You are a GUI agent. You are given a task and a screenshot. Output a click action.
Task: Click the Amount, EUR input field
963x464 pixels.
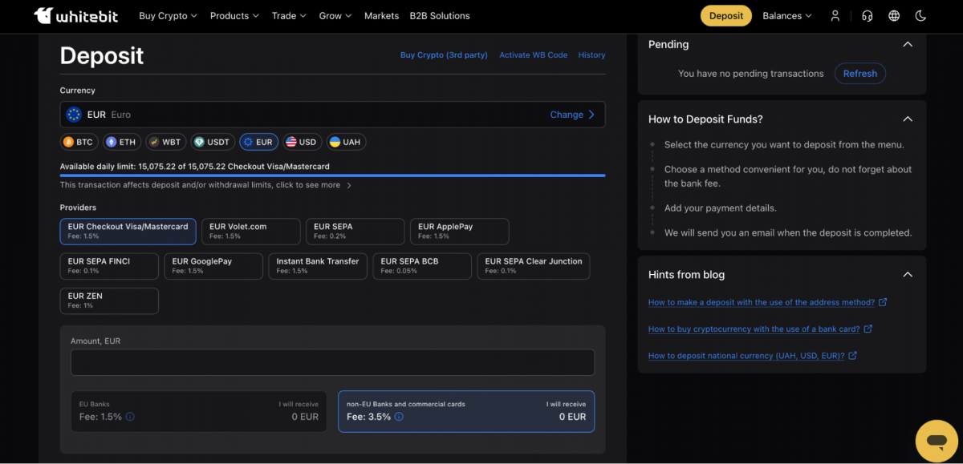[332, 362]
